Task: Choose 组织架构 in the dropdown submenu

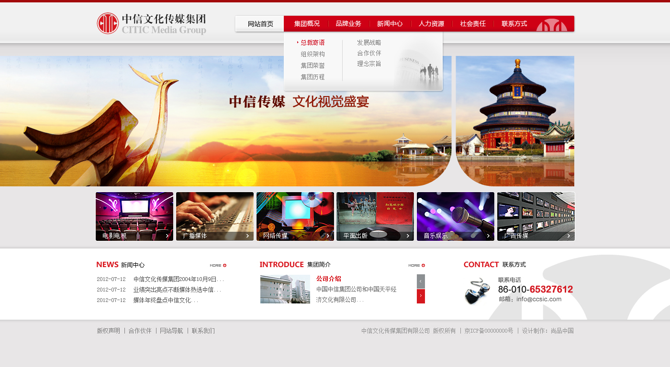Action: (x=313, y=54)
